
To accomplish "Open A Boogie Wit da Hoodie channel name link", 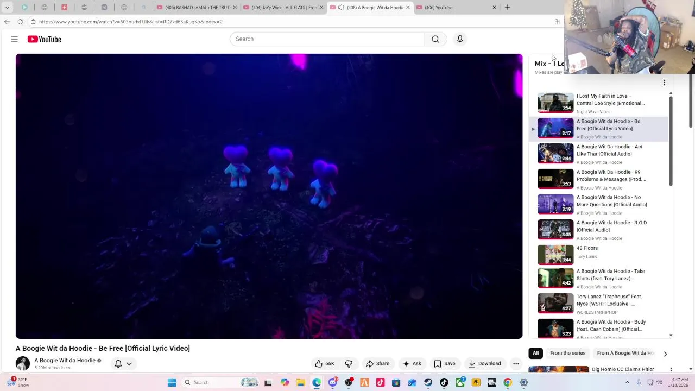I will tap(65, 361).
